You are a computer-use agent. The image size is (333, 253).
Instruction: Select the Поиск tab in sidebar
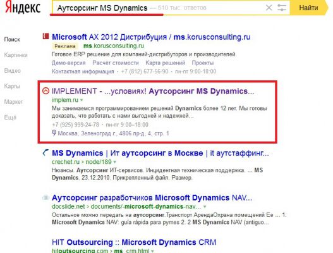[12, 39]
